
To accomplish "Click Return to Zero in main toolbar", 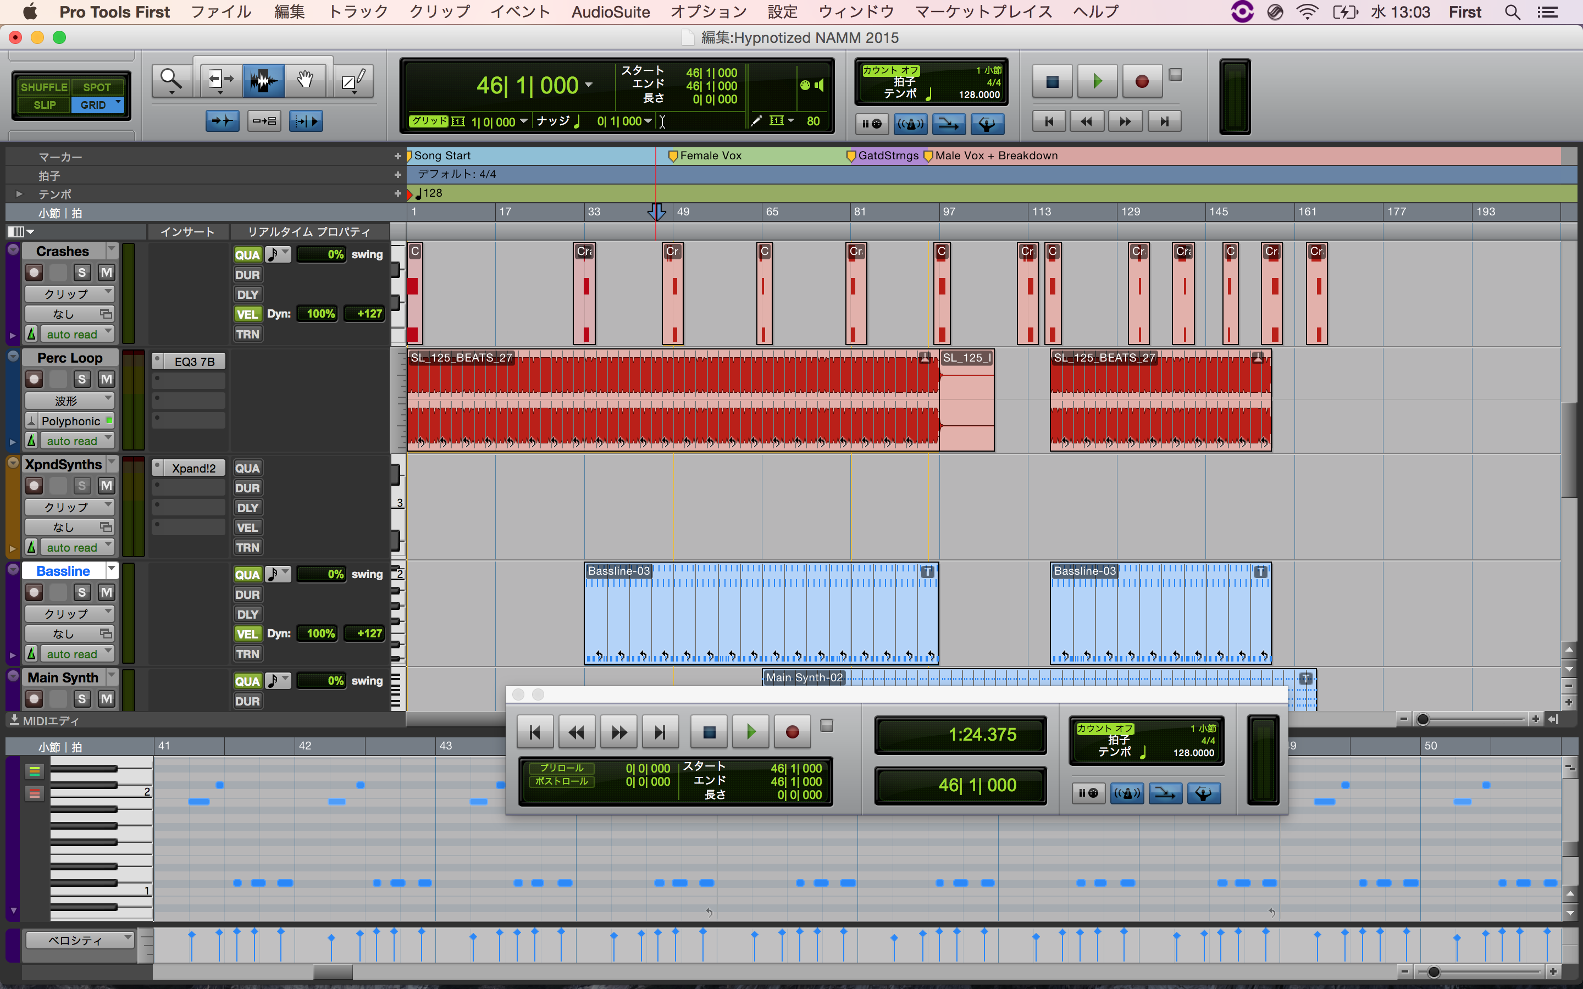I will 1049,121.
